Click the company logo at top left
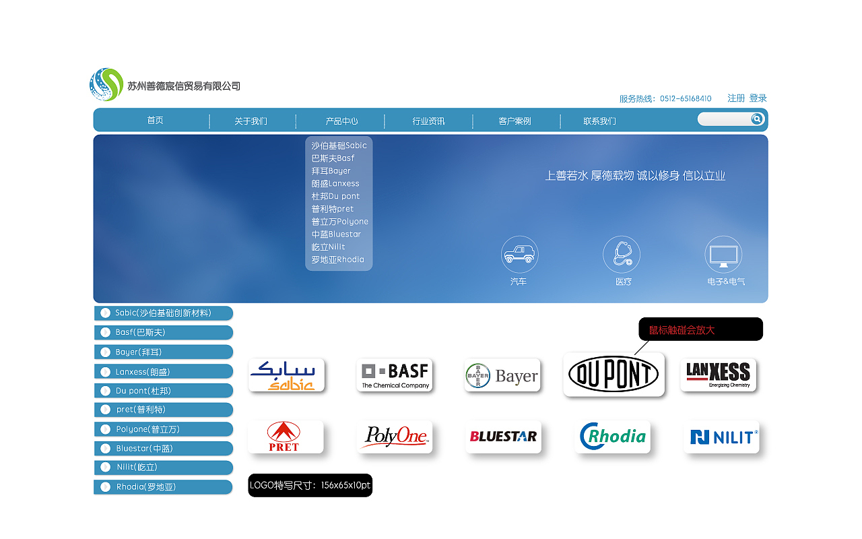Screen dimensions: 862x539 [x=106, y=84]
